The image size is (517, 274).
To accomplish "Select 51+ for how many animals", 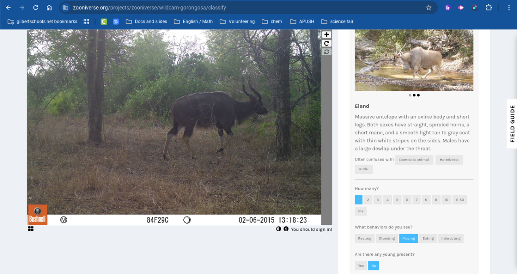I will coord(361,211).
